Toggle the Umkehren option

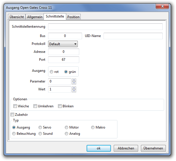pyautogui.click(x=35, y=106)
